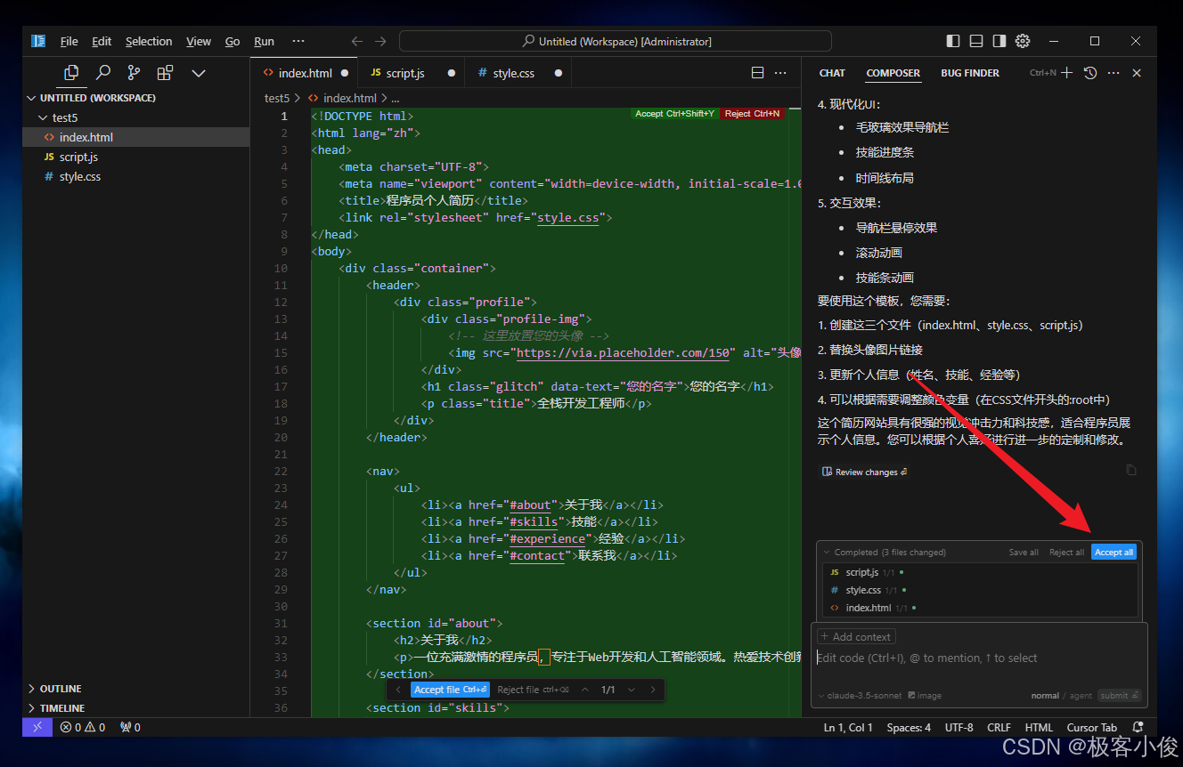Open Explorer files icon
1183x767 pixels.
coord(72,73)
